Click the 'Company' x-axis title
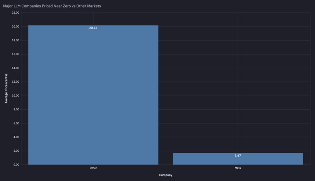This screenshot has height=181, width=315. (x=166, y=175)
